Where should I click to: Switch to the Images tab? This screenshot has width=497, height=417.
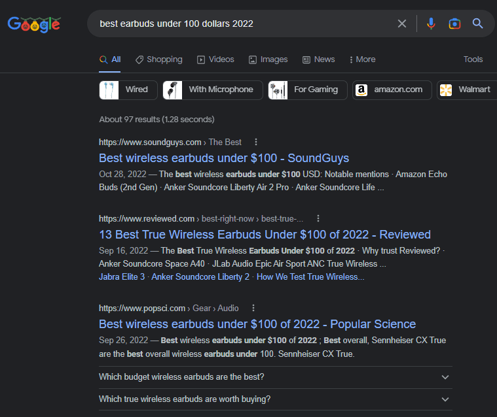(268, 59)
